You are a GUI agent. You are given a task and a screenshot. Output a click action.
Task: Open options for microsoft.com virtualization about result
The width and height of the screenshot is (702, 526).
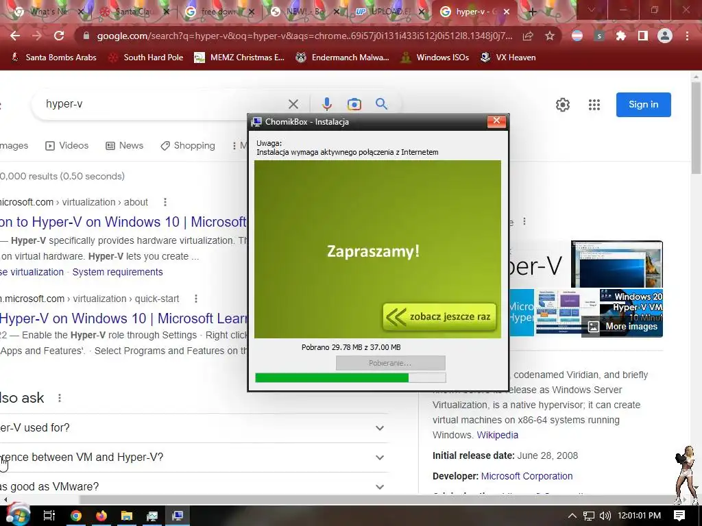(x=165, y=202)
